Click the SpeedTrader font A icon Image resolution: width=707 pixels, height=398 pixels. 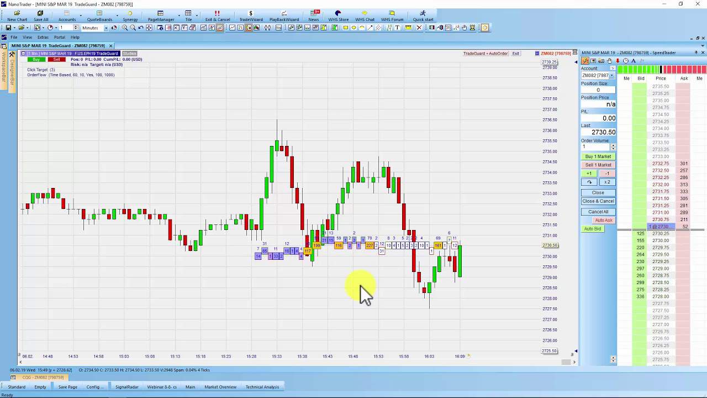634,61
